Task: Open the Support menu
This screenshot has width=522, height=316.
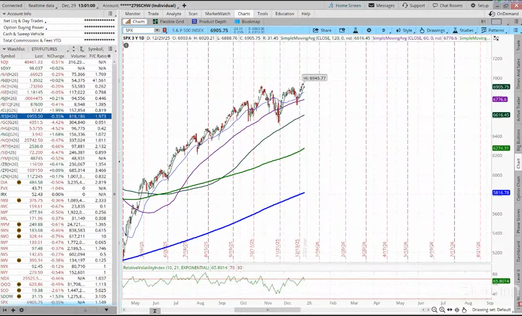Action: tap(413, 5)
